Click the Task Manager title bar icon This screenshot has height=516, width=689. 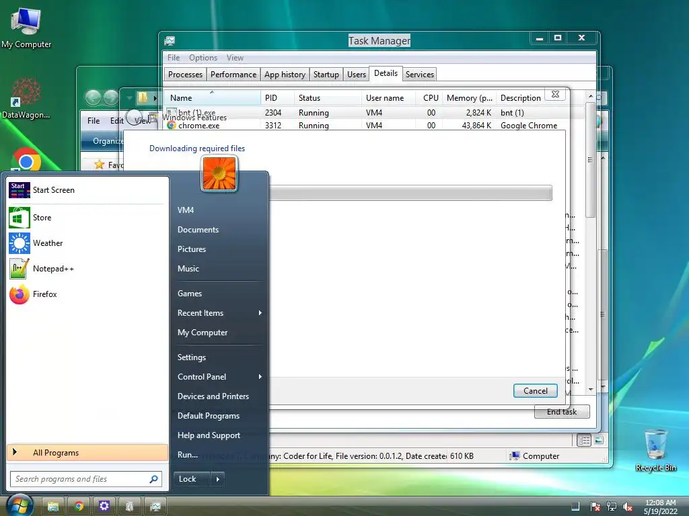coord(170,41)
